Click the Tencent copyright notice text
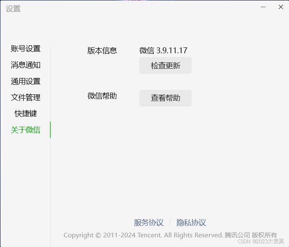The image size is (289, 247). (170, 235)
